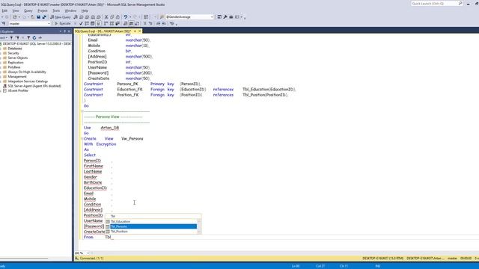Click the Object Explorer filter icon
Screen dimensions: 479x269
[x=28, y=38]
